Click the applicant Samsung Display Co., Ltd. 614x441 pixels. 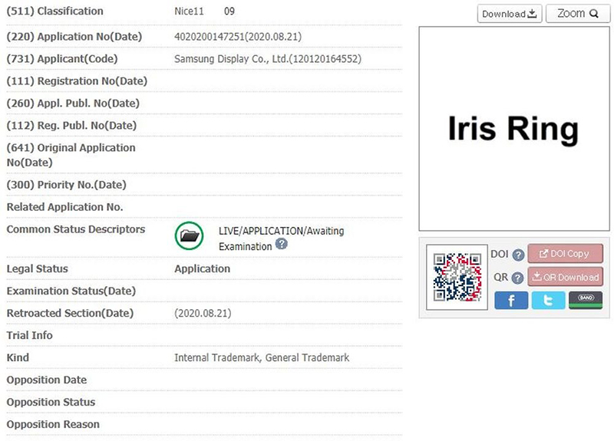267,58
